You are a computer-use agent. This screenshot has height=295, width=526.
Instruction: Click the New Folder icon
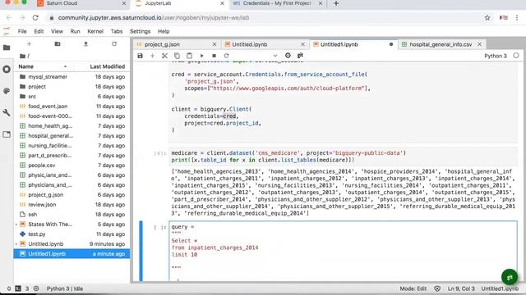pyautogui.click(x=58, y=43)
